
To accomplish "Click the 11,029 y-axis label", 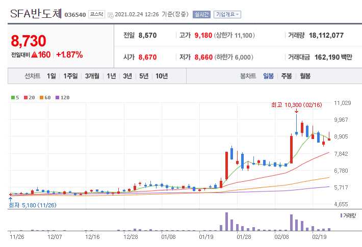I will tap(343, 103).
